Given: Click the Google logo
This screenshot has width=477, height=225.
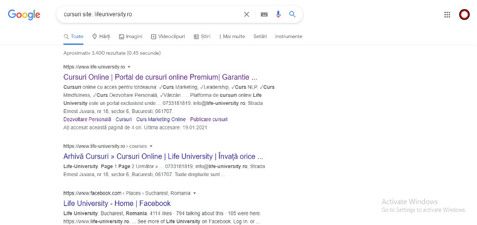Looking at the screenshot, I should click(x=24, y=15).
